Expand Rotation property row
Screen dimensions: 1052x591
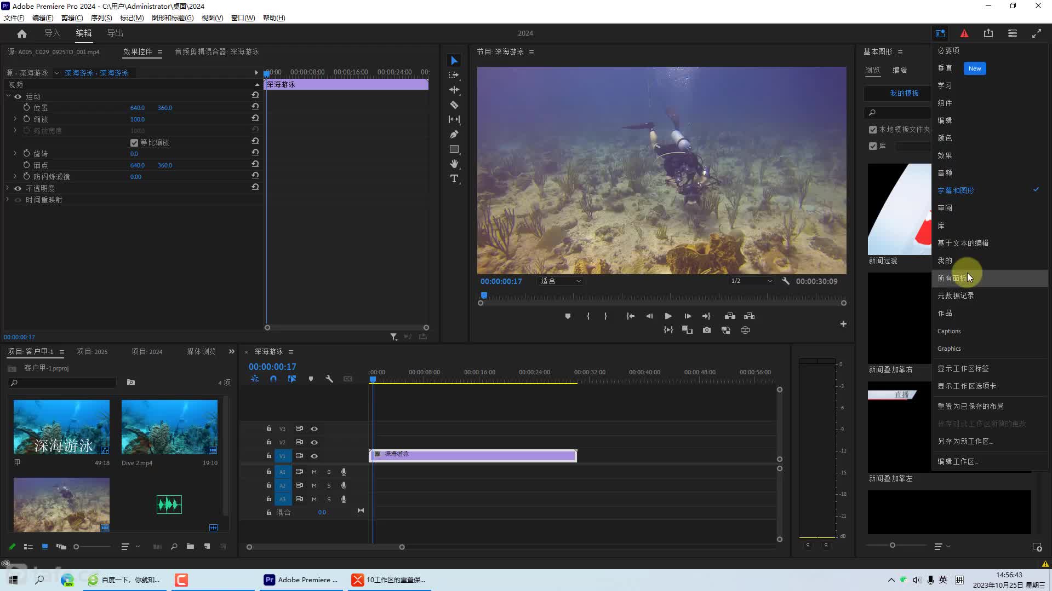click(15, 153)
